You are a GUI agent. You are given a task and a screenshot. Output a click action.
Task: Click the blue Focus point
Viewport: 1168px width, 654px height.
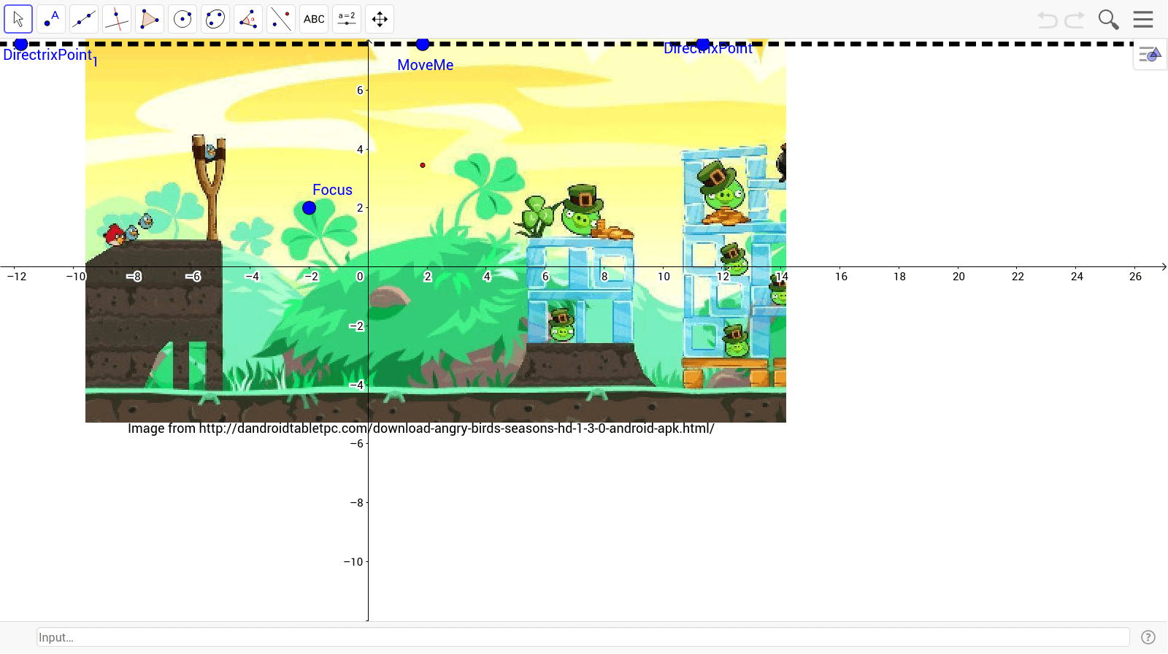pyautogui.click(x=309, y=208)
